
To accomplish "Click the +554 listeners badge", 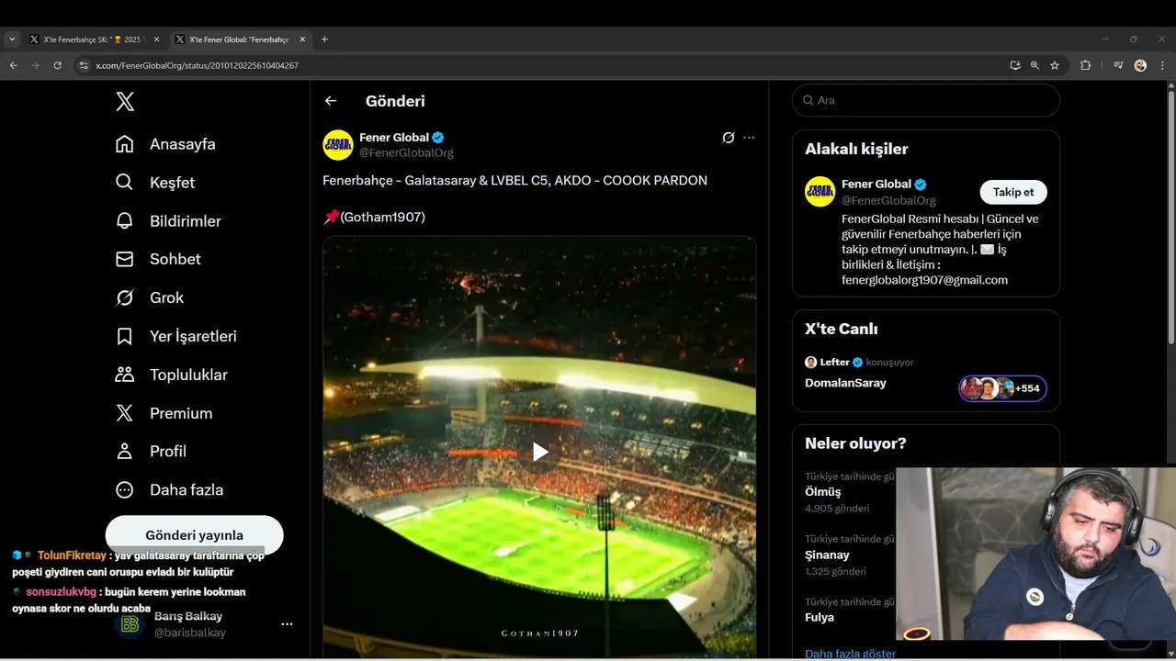I will pos(1002,388).
